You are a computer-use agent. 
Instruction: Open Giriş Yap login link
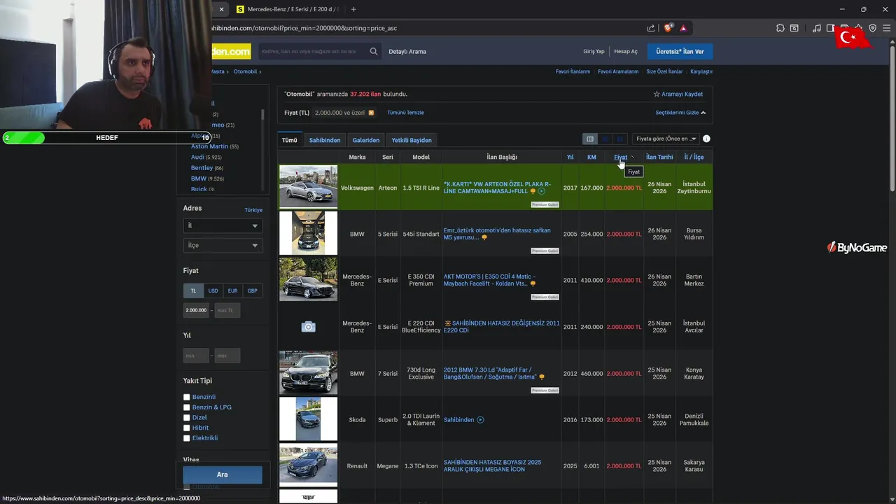(x=594, y=51)
